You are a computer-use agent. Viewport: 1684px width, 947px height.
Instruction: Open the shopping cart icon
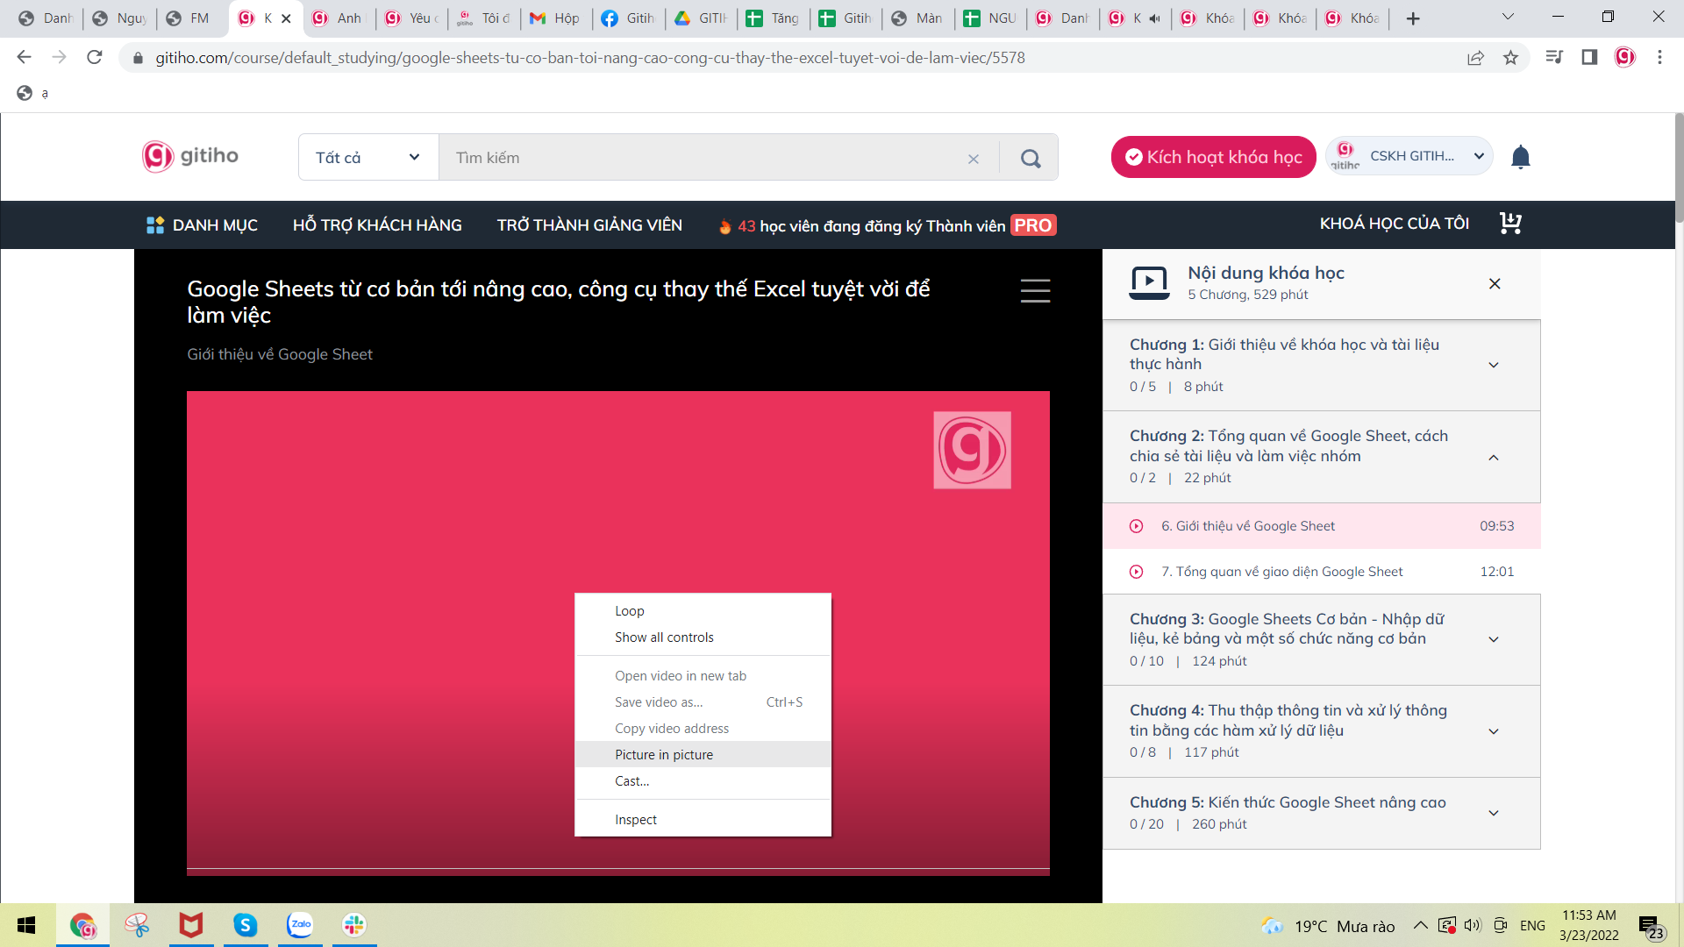click(1510, 224)
